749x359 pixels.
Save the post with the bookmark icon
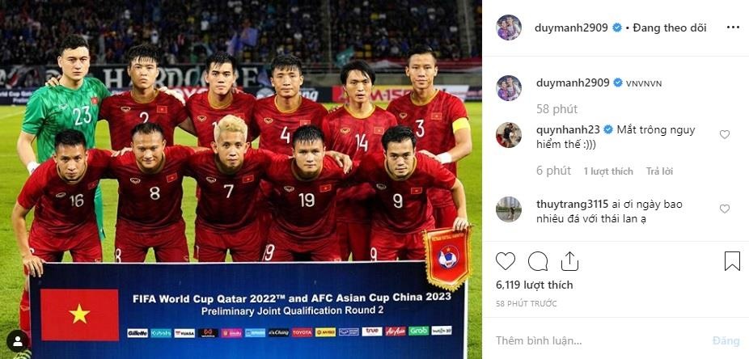[x=732, y=261]
